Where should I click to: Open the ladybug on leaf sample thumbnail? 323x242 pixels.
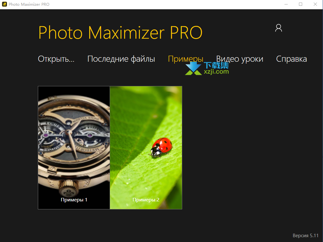tap(146, 148)
